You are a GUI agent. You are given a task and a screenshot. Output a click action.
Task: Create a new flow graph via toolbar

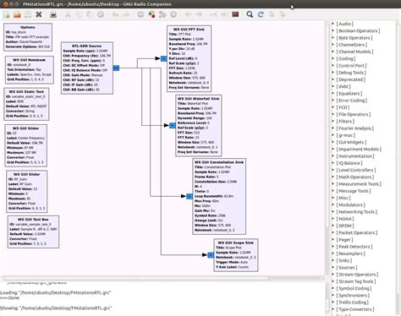tap(7, 14)
